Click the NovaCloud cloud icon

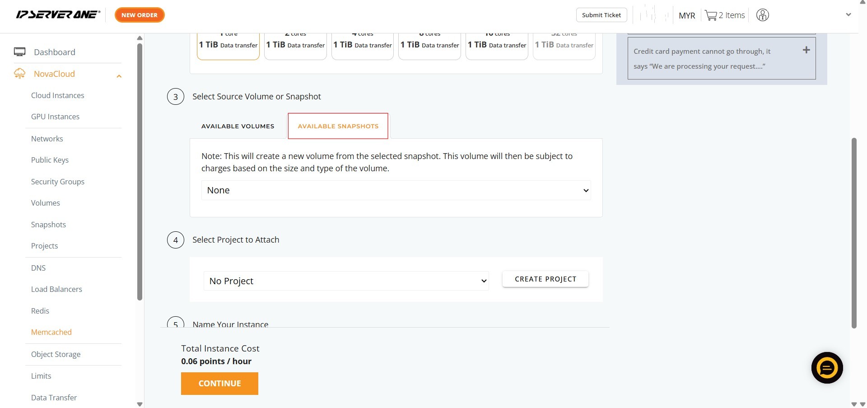[20, 74]
